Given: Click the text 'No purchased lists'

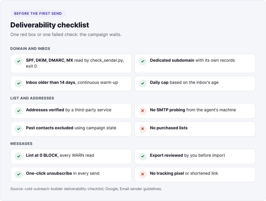Looking at the screenshot, I should pyautogui.click(x=169, y=128).
